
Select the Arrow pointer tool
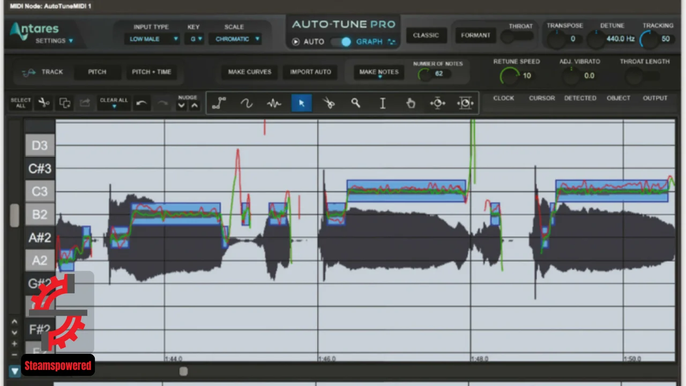pos(302,103)
